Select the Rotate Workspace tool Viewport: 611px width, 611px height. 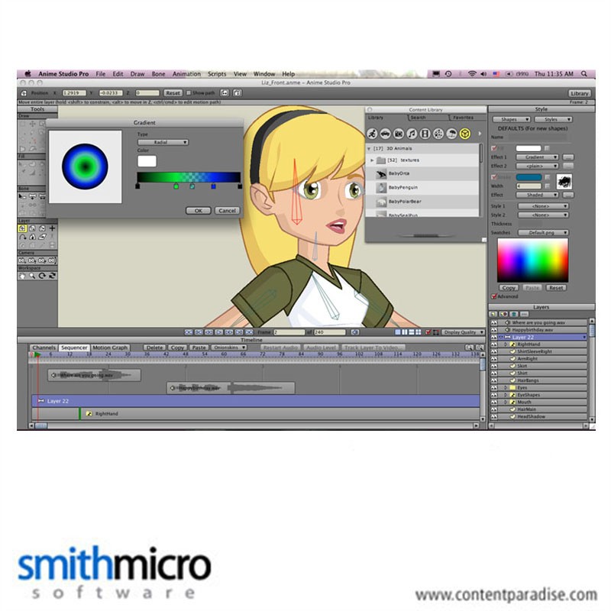click(x=42, y=276)
